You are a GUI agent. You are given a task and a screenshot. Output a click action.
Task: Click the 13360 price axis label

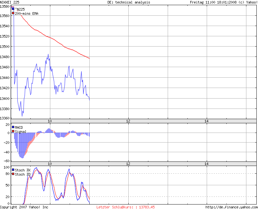(5, 118)
